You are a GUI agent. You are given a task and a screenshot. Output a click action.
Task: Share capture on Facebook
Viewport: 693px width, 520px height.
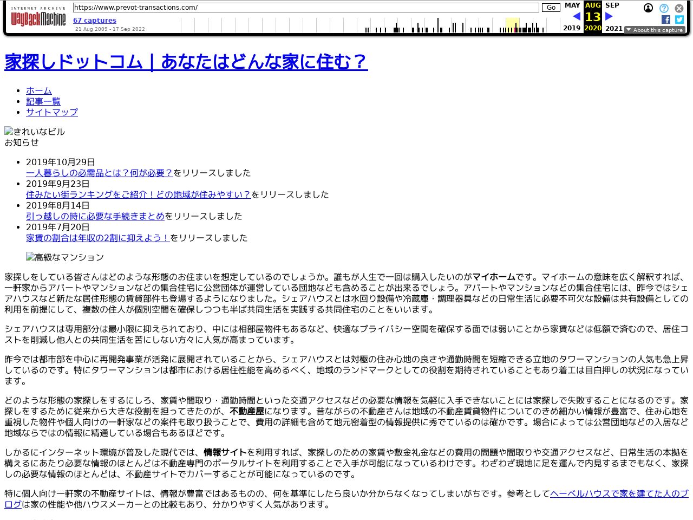(x=665, y=19)
